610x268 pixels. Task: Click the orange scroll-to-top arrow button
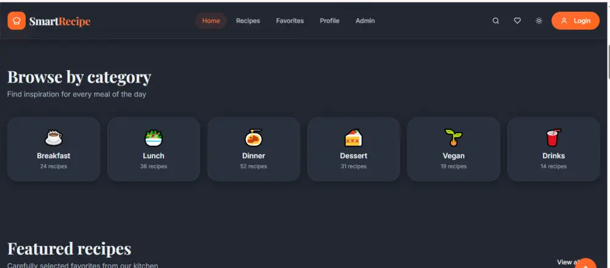pyautogui.click(x=586, y=264)
